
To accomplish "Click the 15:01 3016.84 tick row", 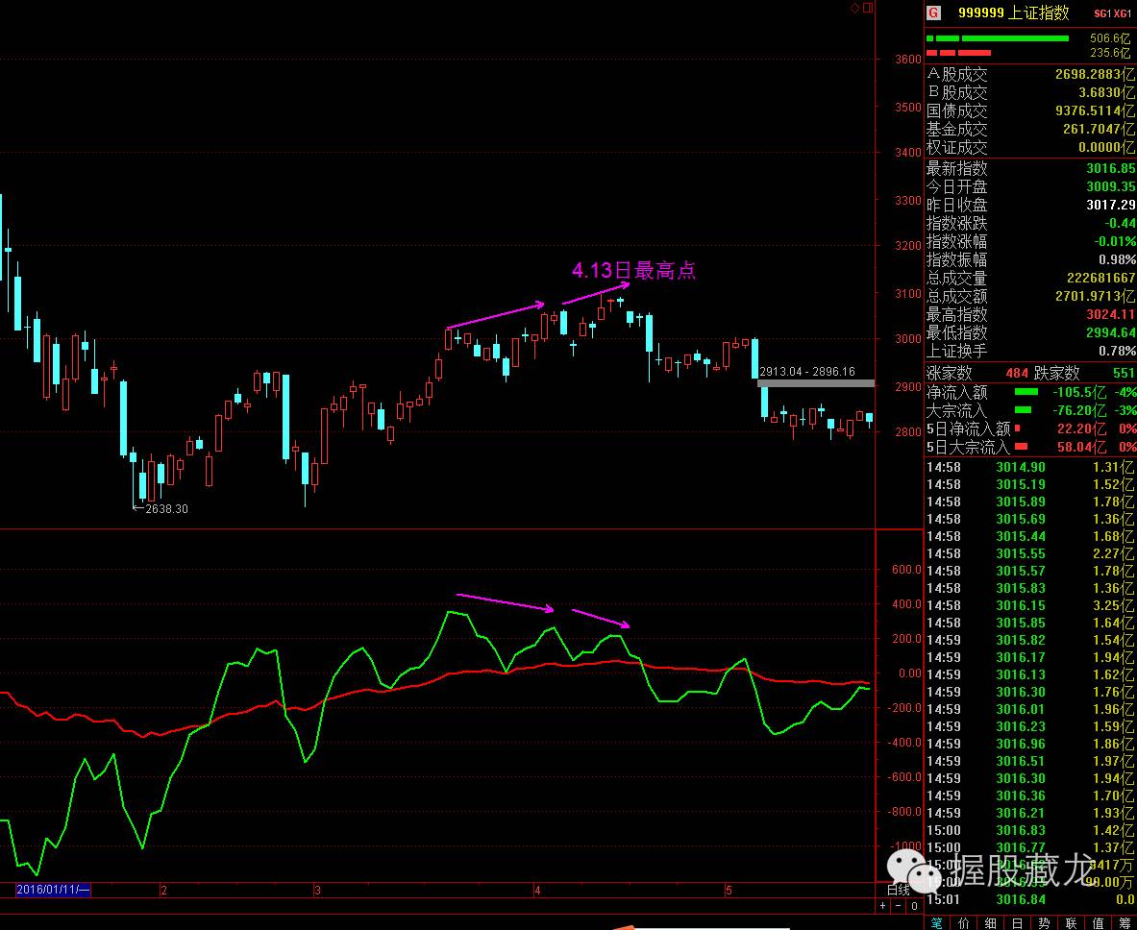I will [1030, 899].
